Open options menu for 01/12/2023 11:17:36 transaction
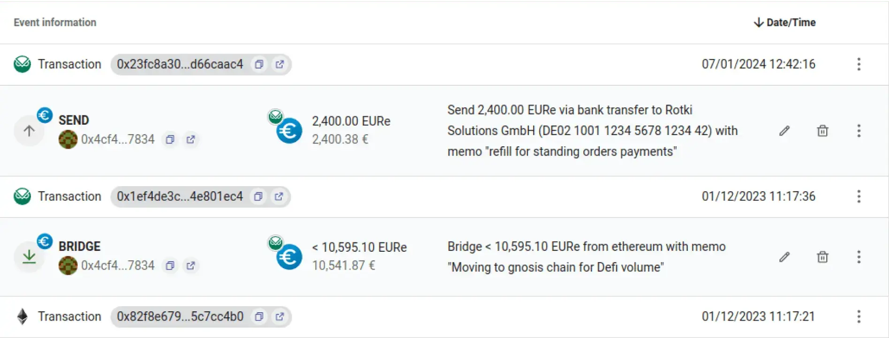889x338 pixels. pyautogui.click(x=859, y=196)
